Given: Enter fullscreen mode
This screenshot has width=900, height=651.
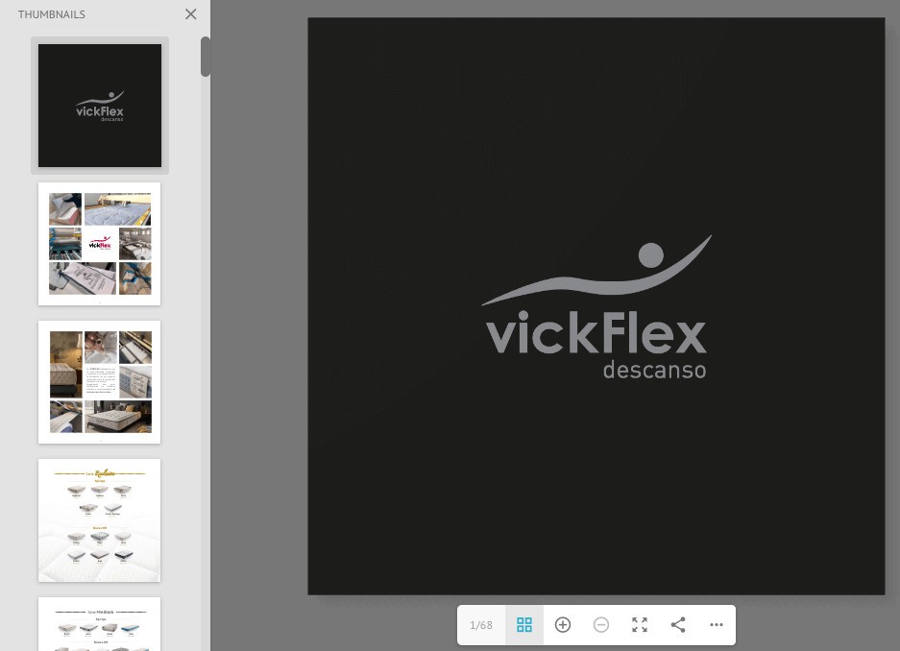Looking at the screenshot, I should click(640, 625).
